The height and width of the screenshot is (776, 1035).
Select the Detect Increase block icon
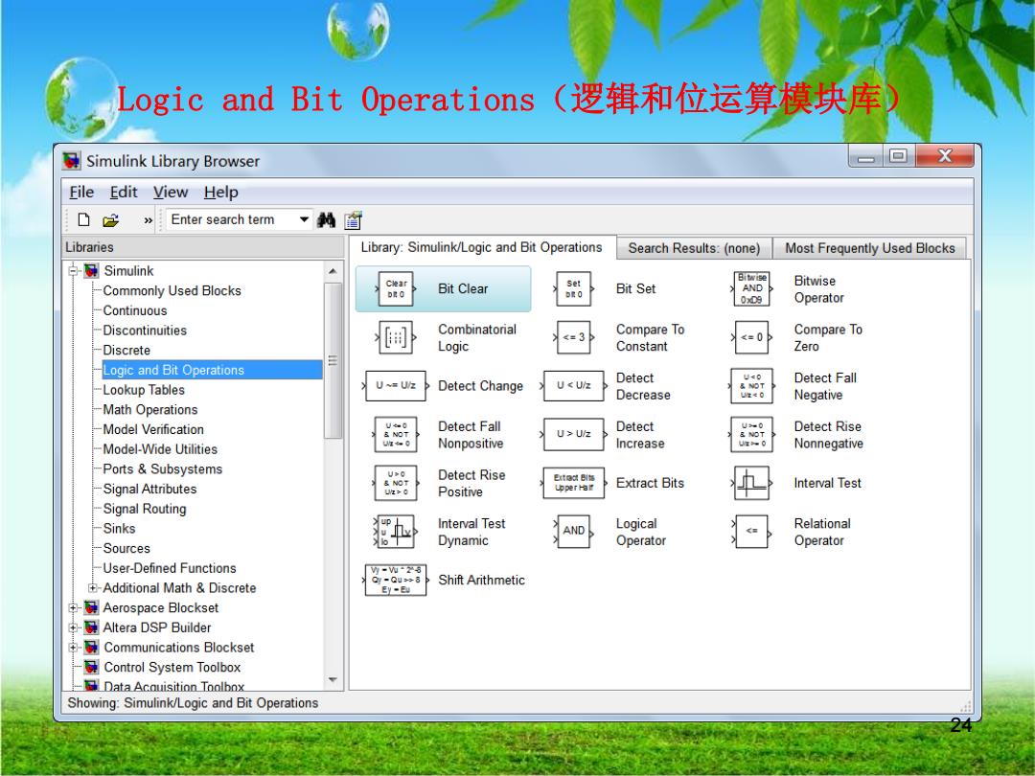point(574,435)
